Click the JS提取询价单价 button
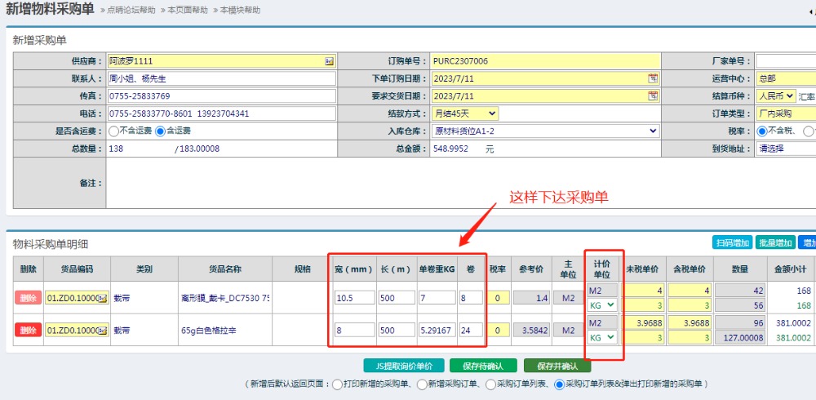The image size is (816, 400). (405, 366)
